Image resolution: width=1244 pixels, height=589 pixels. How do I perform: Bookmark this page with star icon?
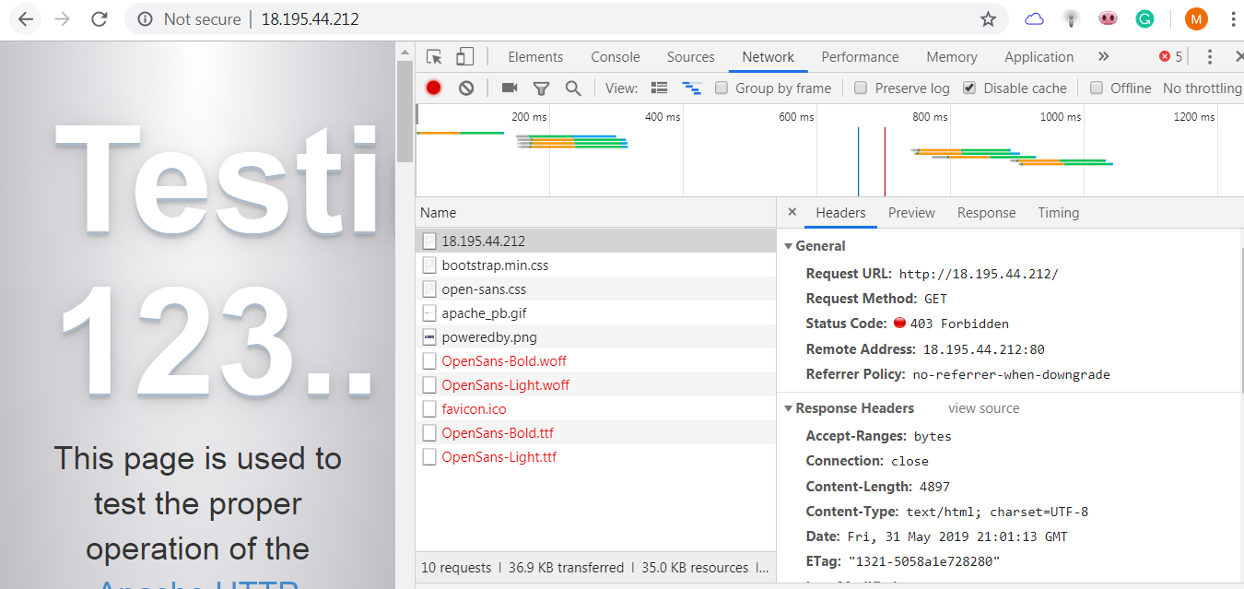(988, 19)
